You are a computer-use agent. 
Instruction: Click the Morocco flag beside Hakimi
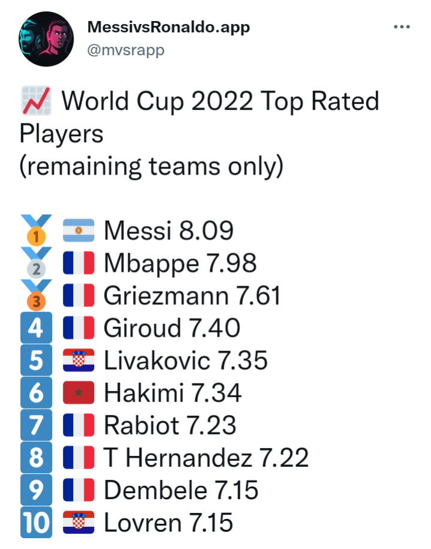(x=79, y=392)
